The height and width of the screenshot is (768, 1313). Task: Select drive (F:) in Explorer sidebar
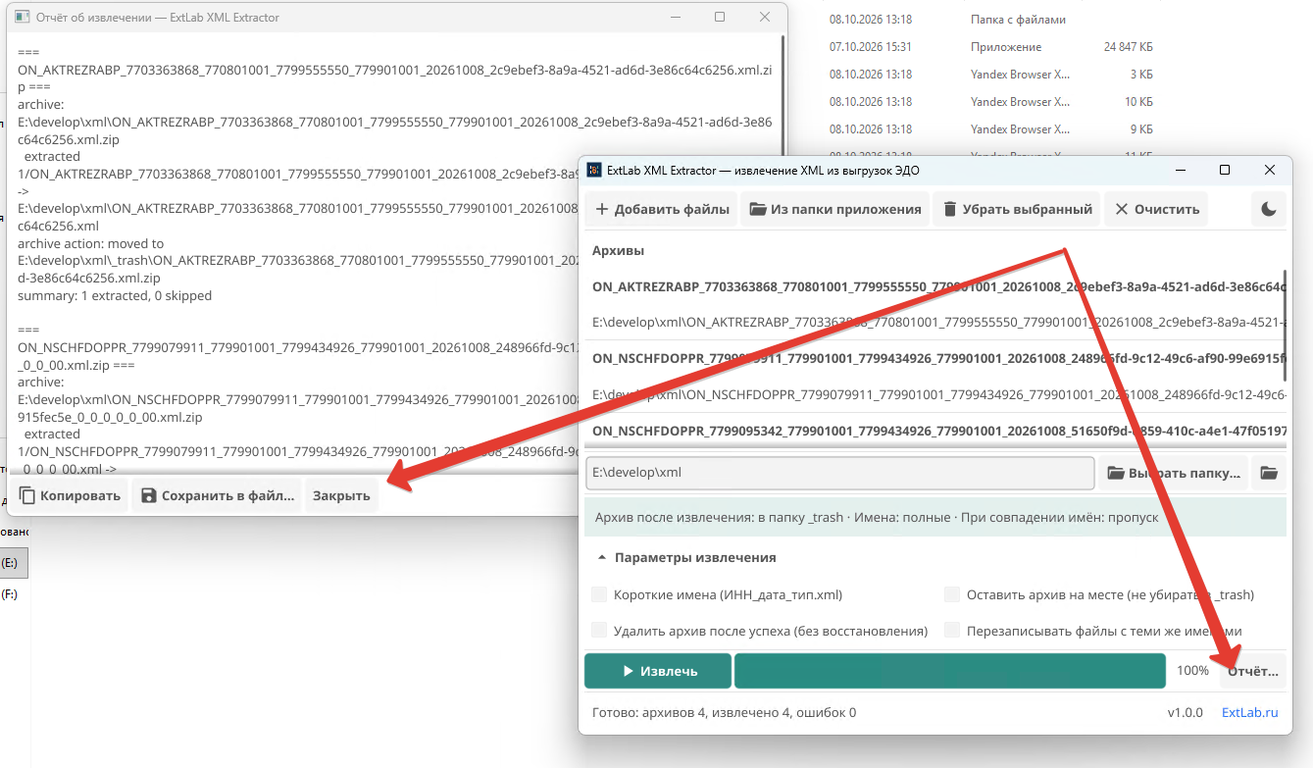[10, 594]
